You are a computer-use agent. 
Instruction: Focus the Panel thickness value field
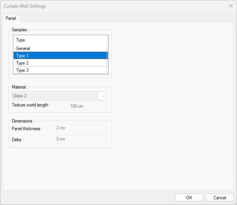coord(80,128)
